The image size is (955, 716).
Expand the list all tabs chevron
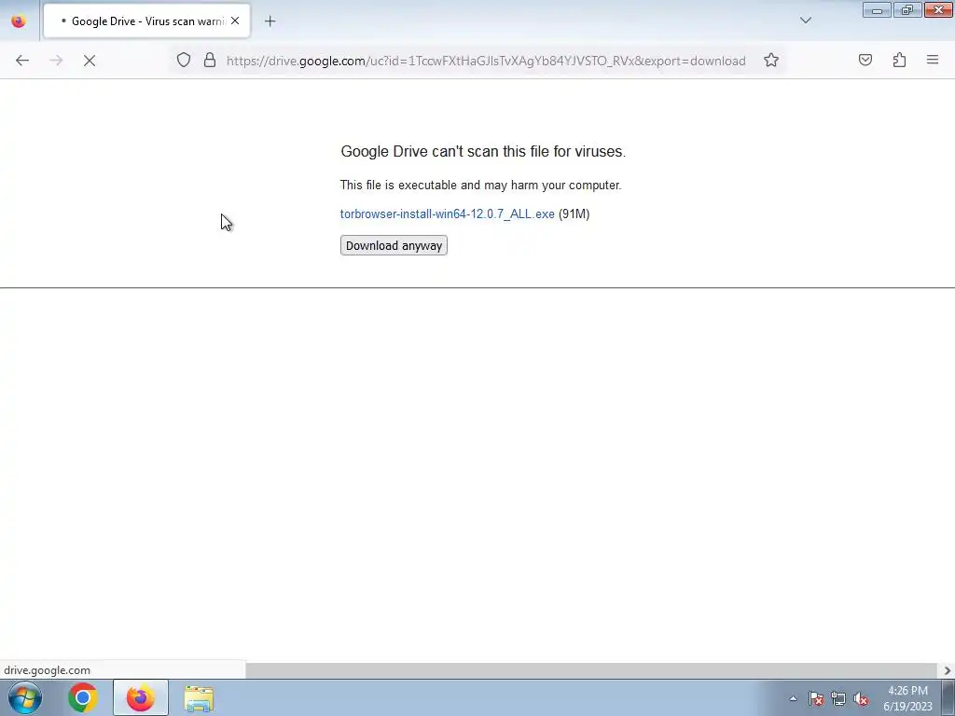pyautogui.click(x=805, y=21)
